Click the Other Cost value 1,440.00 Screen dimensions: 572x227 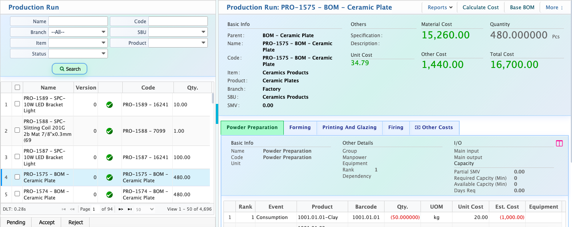[442, 65]
